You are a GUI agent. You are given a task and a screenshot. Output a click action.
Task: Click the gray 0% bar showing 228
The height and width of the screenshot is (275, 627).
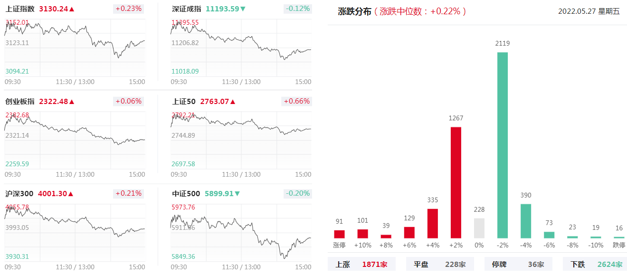click(x=479, y=228)
